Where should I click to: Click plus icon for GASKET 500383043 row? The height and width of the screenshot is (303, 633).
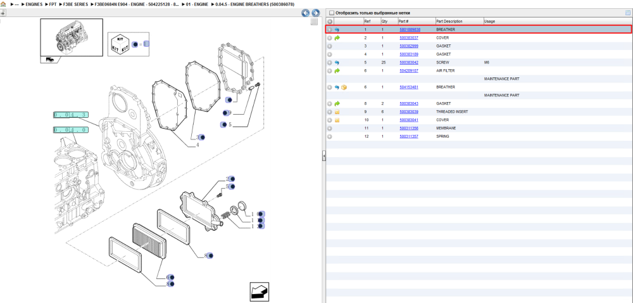[329, 103]
